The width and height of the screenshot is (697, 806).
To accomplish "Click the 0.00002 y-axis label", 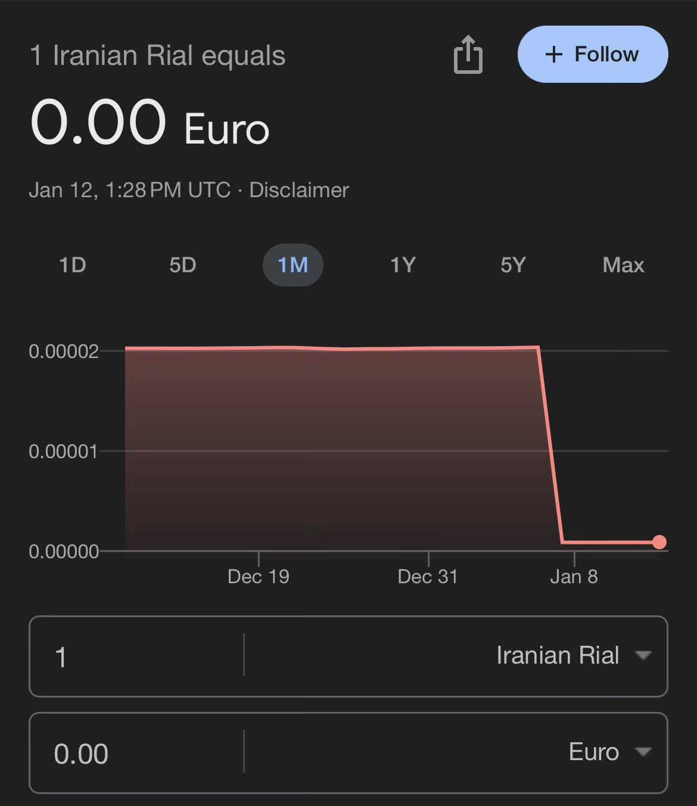I will (x=64, y=351).
